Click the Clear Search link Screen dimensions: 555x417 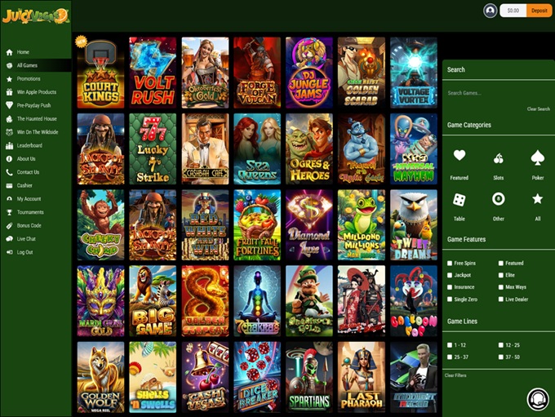click(538, 109)
